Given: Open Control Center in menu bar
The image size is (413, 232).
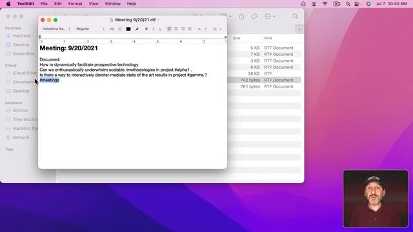Looking at the screenshot, I should click(357, 4).
